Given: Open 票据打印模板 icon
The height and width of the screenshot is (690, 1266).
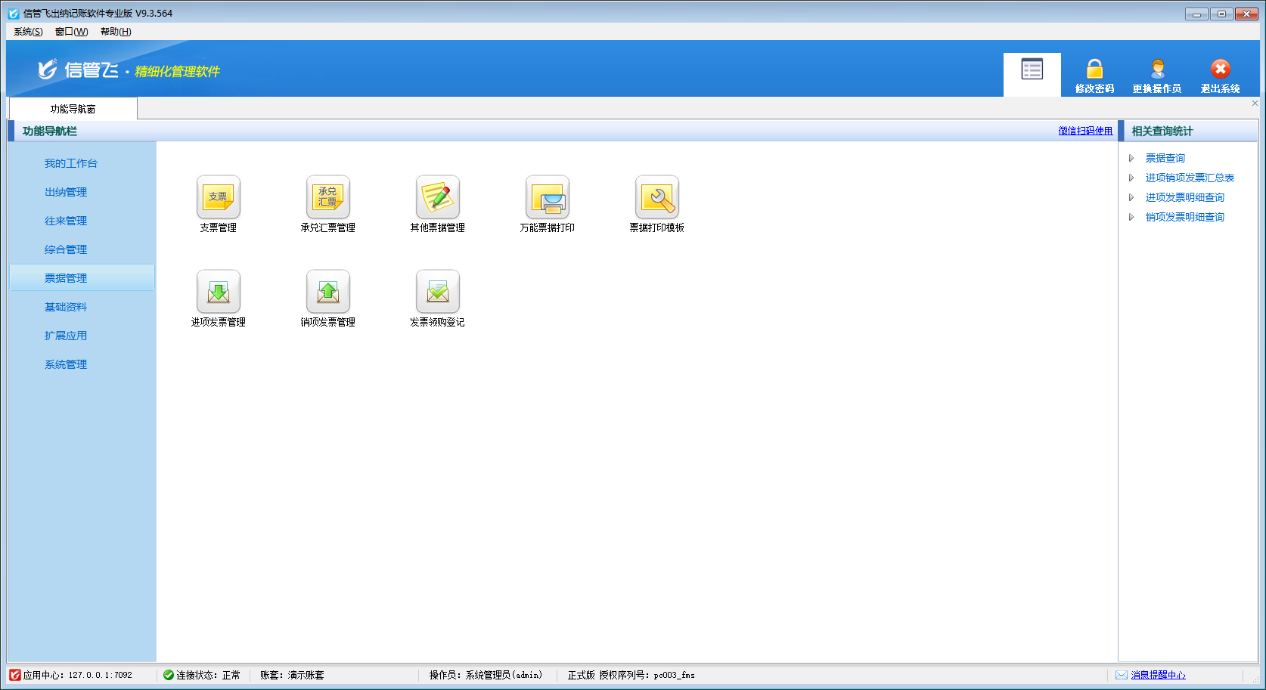Looking at the screenshot, I should 656,197.
